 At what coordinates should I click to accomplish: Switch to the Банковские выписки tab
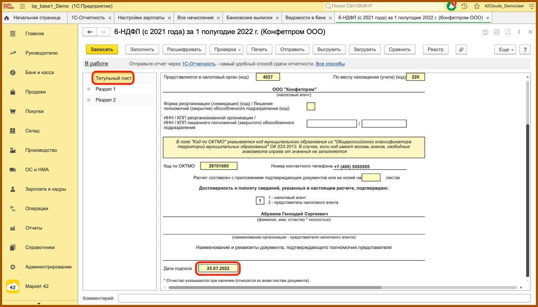tap(249, 18)
